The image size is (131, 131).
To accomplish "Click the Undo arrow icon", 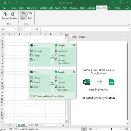I will click(x=9, y=3).
